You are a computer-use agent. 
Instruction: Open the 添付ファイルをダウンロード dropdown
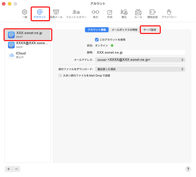[x=140, y=69]
